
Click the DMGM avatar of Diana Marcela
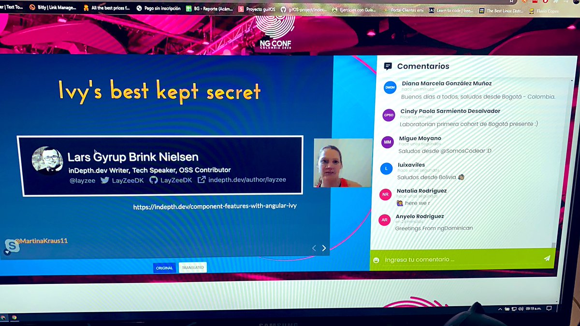coord(390,88)
